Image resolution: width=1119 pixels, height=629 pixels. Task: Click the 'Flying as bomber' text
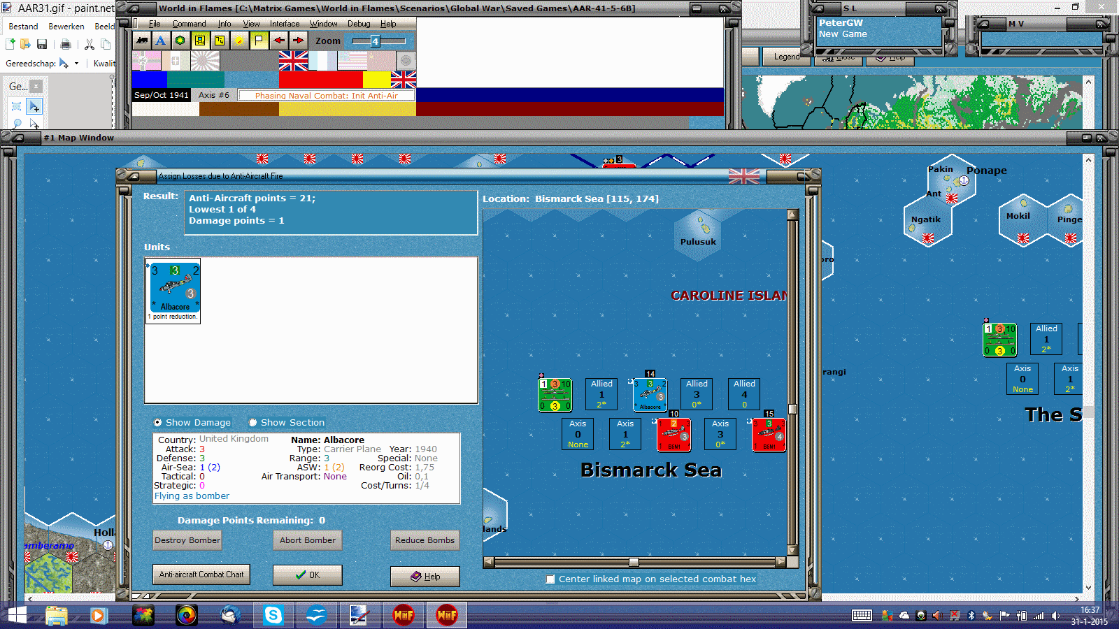tap(192, 496)
